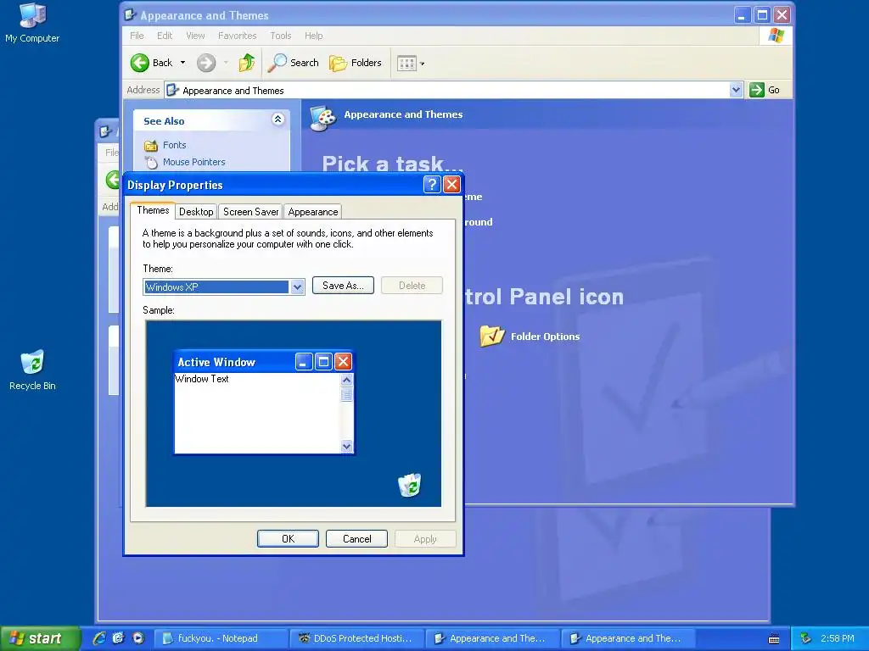Click the Active Window sample title bar

tap(263, 362)
